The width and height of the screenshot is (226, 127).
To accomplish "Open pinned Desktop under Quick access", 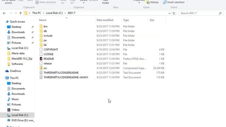I will [16, 27].
